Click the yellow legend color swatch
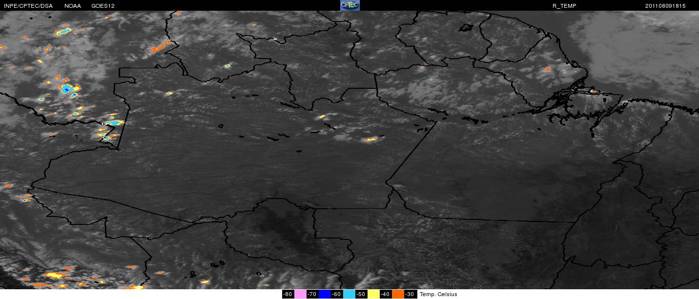This screenshot has width=699, height=299. click(x=373, y=294)
